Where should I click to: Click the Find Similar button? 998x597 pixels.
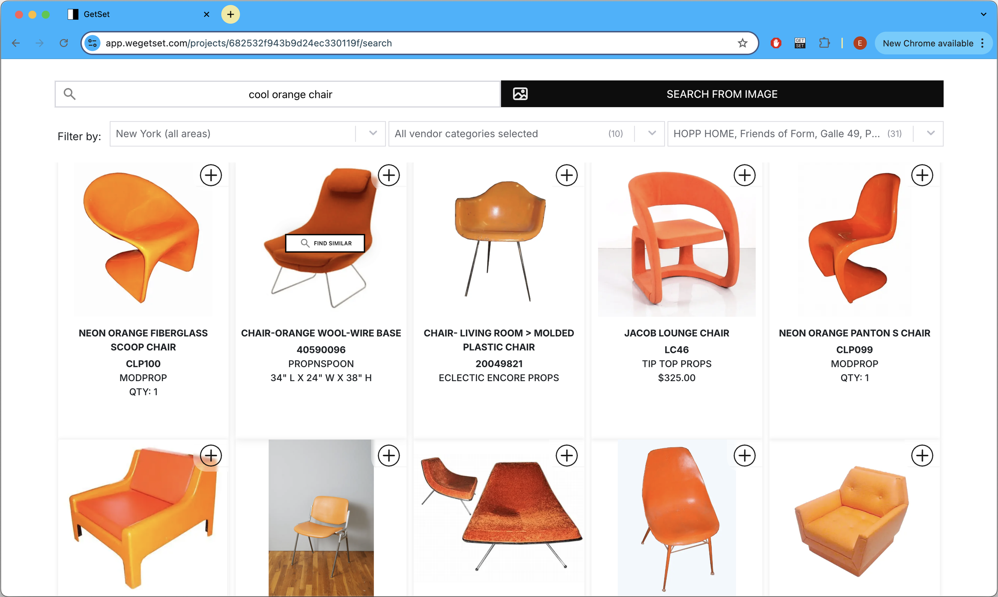[325, 243]
